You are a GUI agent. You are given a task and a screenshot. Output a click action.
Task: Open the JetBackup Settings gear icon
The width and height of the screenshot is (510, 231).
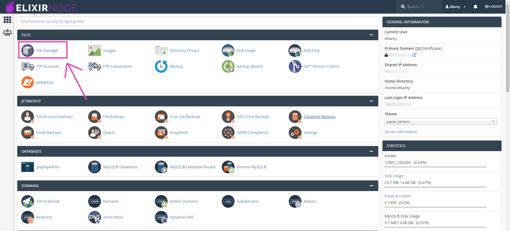pos(295,133)
